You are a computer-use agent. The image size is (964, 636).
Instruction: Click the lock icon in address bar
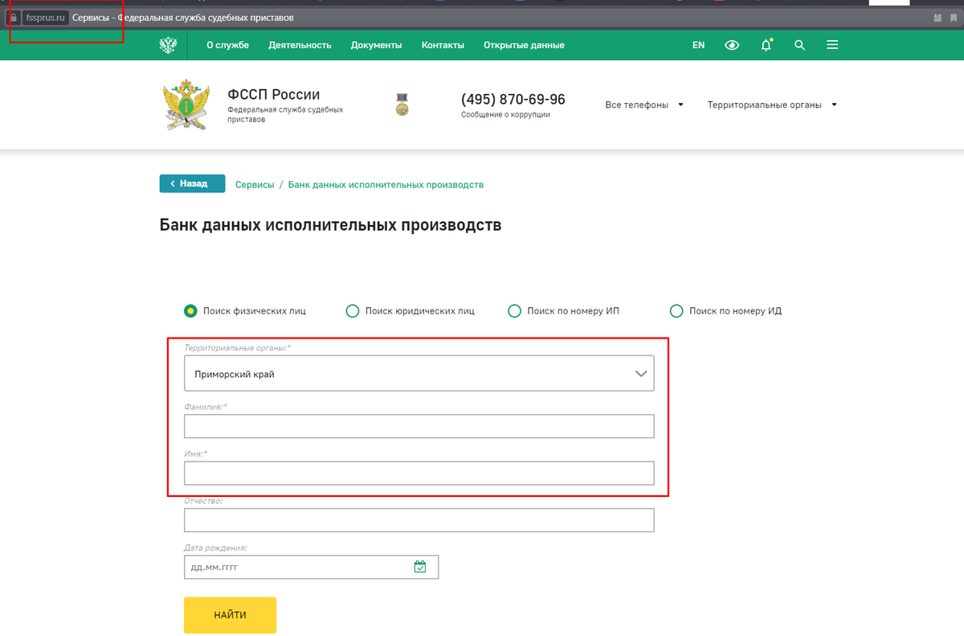13,17
